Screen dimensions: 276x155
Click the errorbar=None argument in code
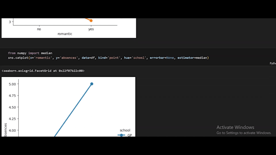tap(162, 58)
